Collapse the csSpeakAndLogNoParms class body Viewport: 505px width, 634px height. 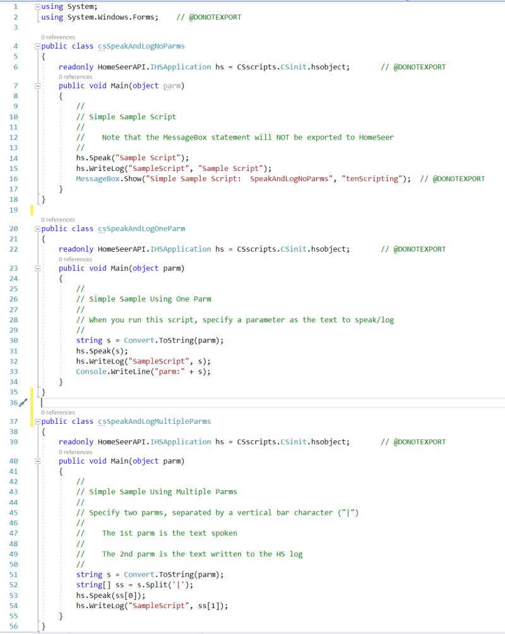click(36, 45)
